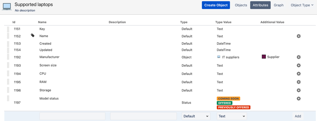This screenshot has width=317, height=121.
Task: Click the Status type cell for row 1197
Action: (186, 103)
